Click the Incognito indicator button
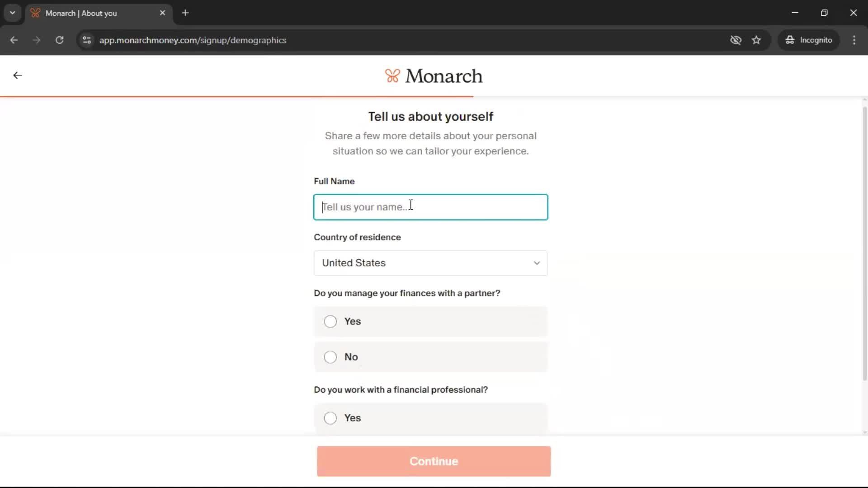The image size is (868, 488). tap(809, 40)
